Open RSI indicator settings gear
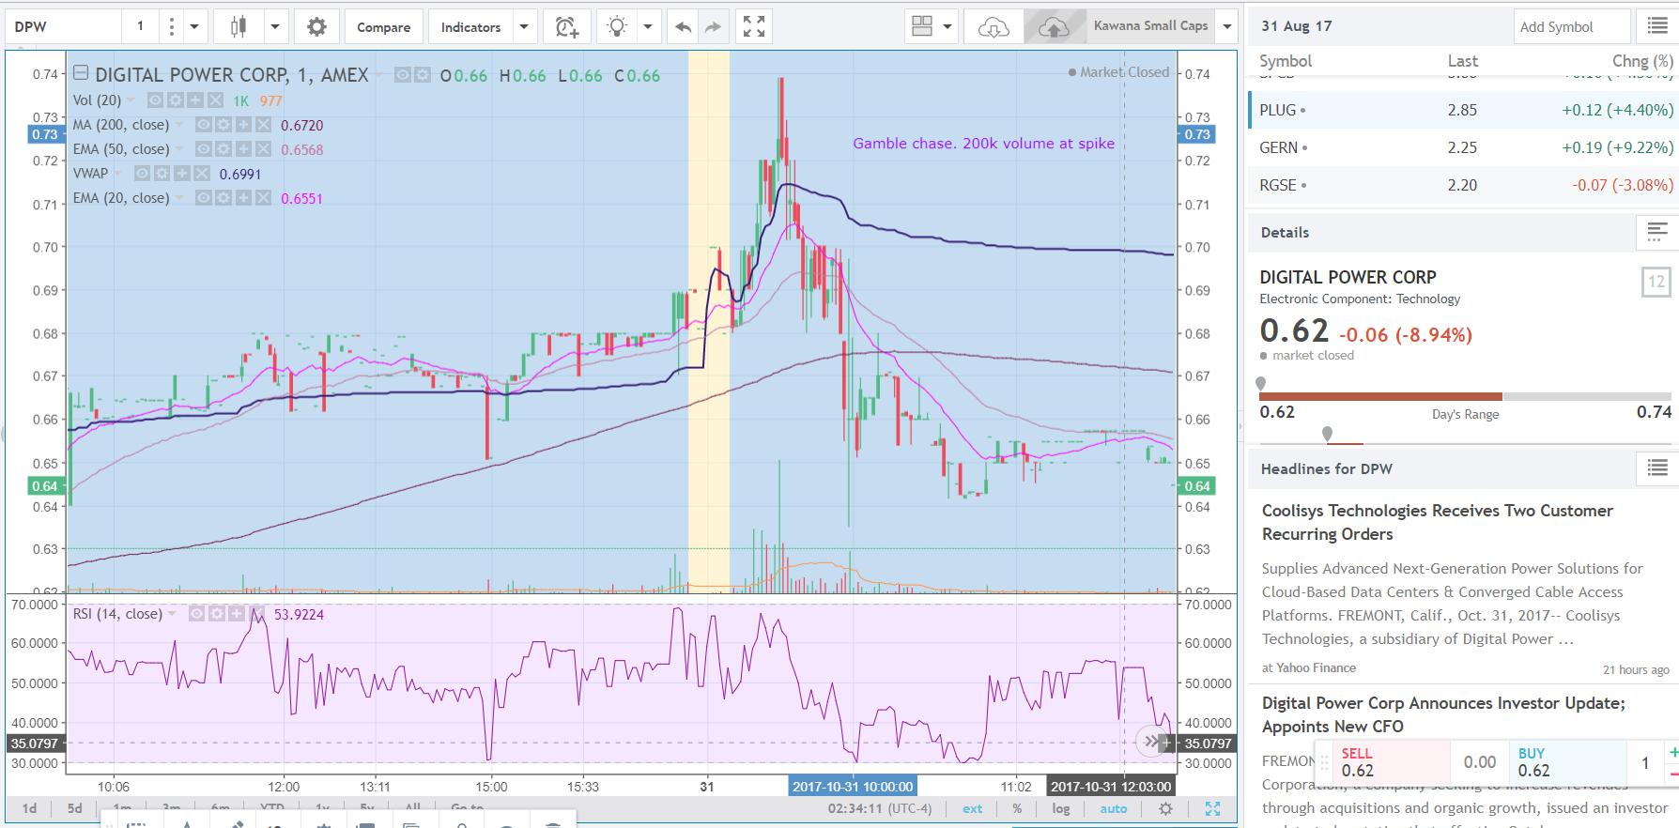The image size is (1679, 828). (x=215, y=614)
